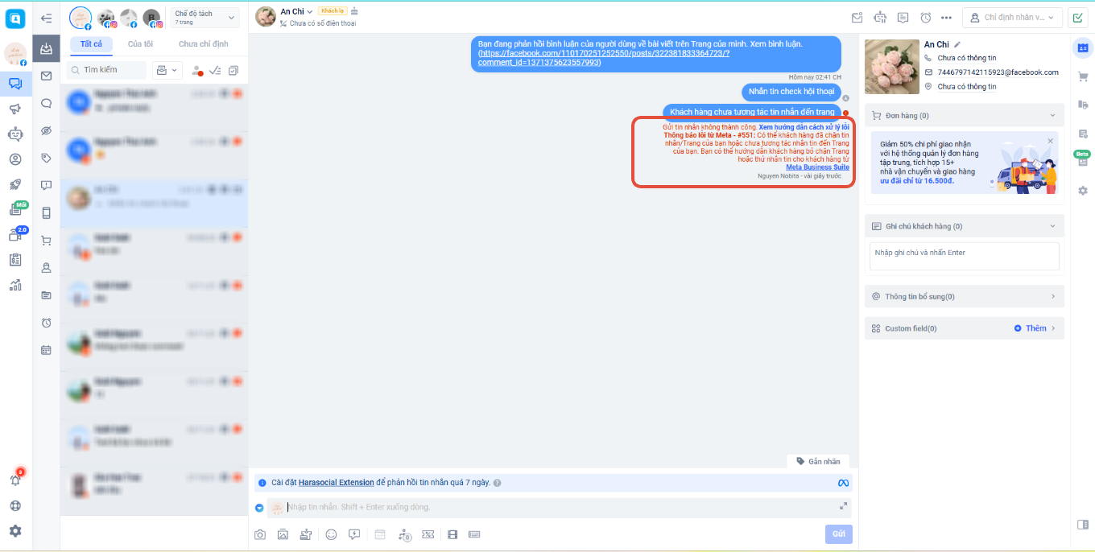Click the camera icon in message toolbar
This screenshot has height=552, width=1095.
(x=260, y=534)
